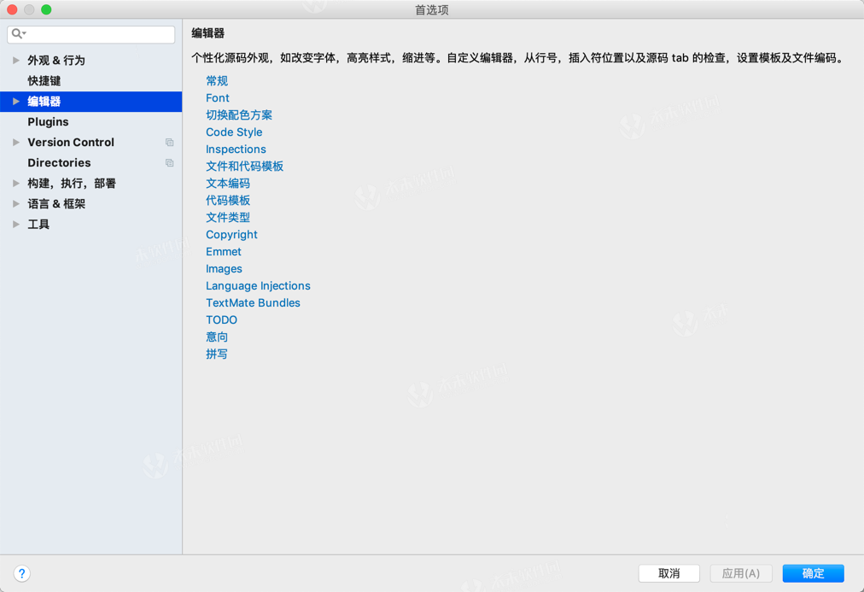Click the search magnifier icon

pyautogui.click(x=17, y=33)
